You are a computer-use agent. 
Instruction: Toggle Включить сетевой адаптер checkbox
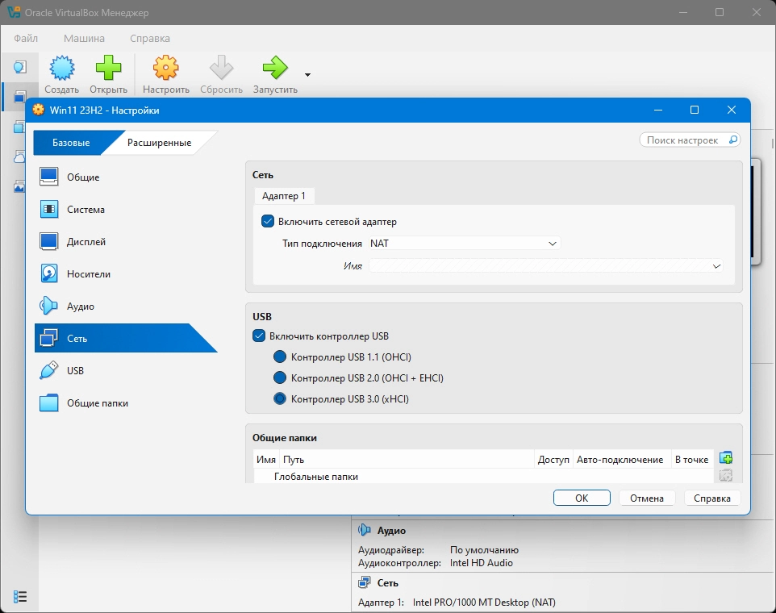[268, 221]
